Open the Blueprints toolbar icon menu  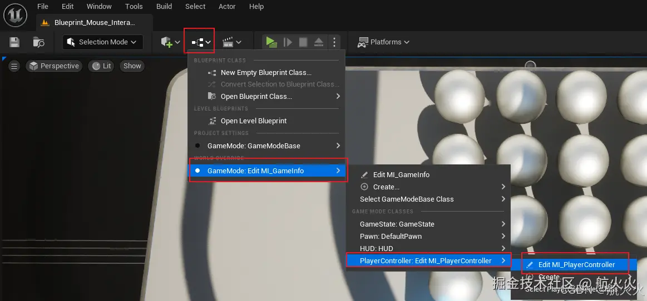201,42
